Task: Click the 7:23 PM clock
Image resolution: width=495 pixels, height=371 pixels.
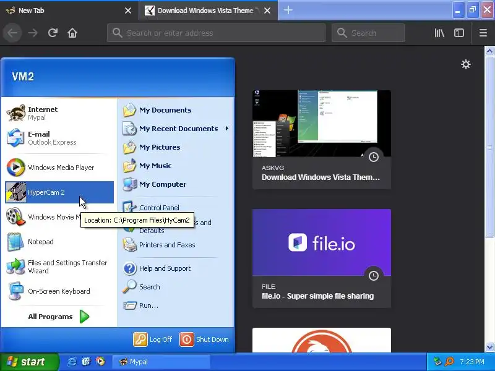Action: pos(472,362)
